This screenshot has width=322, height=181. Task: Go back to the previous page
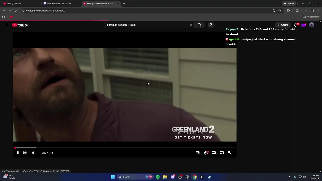click(4, 11)
